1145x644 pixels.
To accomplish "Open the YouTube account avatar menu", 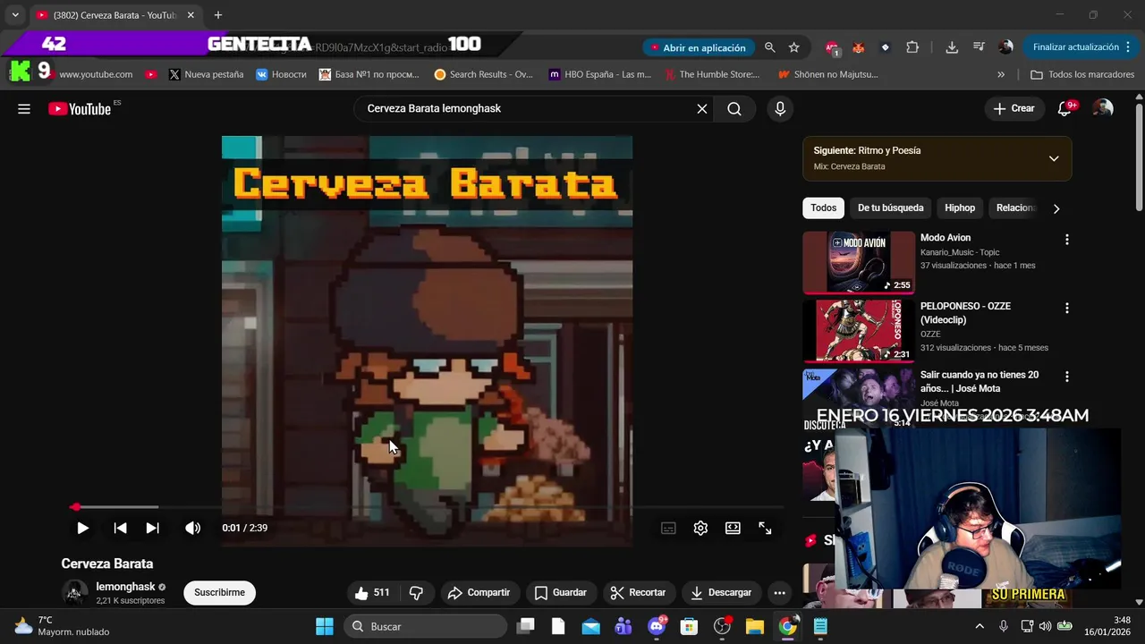I will [x=1104, y=109].
